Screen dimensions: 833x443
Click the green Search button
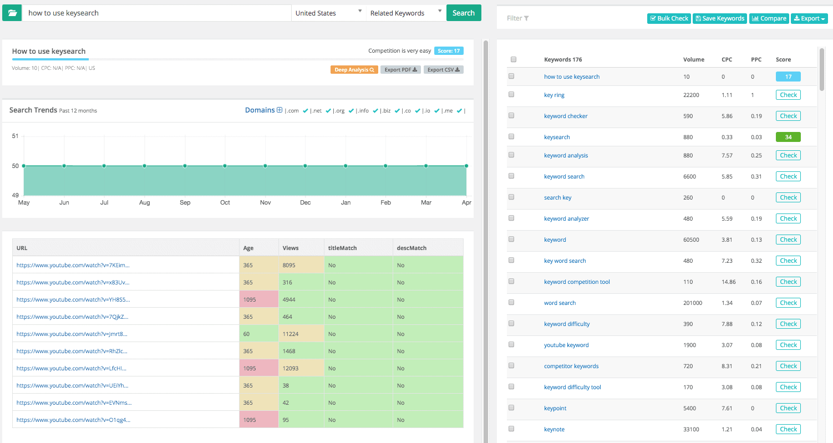tap(464, 13)
